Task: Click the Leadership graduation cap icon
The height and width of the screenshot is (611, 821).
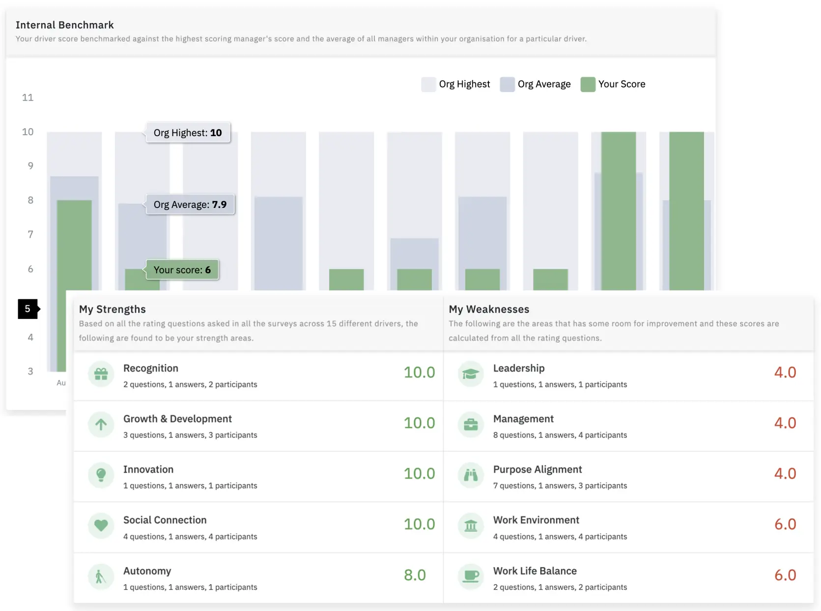Action: 471,374
